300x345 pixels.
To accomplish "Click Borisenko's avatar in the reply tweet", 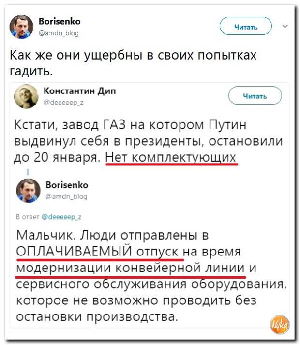I will click(x=28, y=191).
